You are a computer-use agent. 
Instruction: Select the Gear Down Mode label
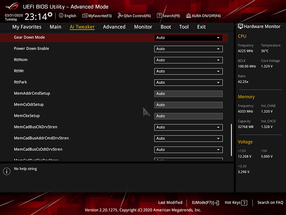click(x=29, y=38)
